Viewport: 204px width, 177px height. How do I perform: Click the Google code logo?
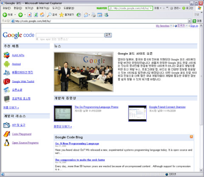19,35
